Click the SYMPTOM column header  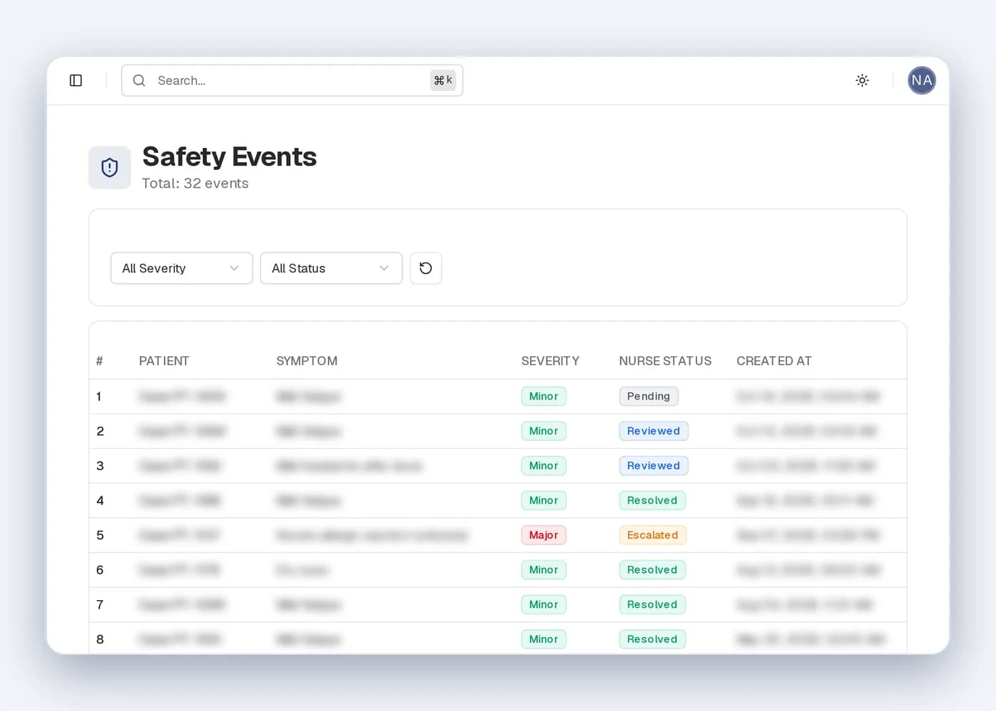coord(307,361)
